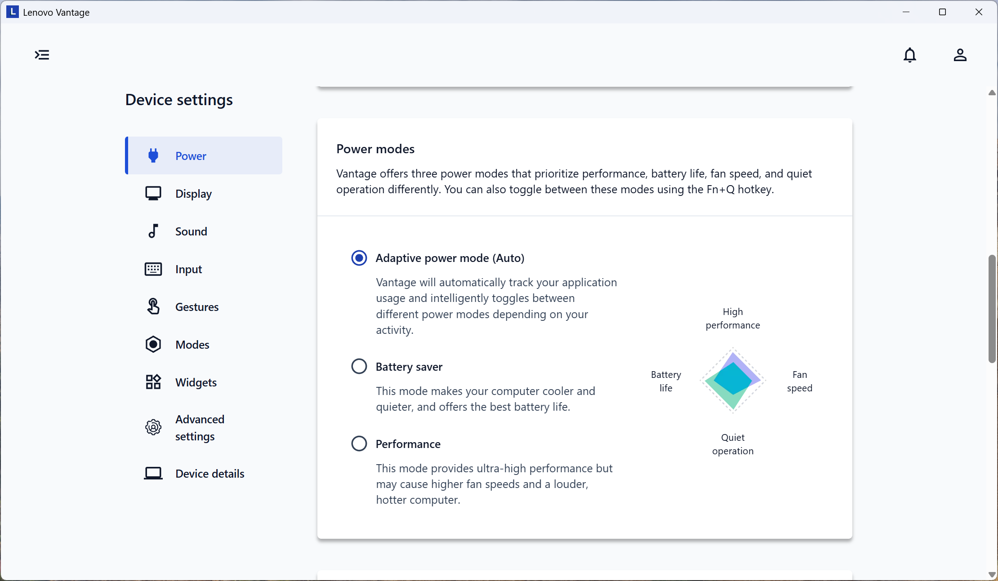This screenshot has width=998, height=581.
Task: Click the power mode diamond chart
Action: pos(733,380)
